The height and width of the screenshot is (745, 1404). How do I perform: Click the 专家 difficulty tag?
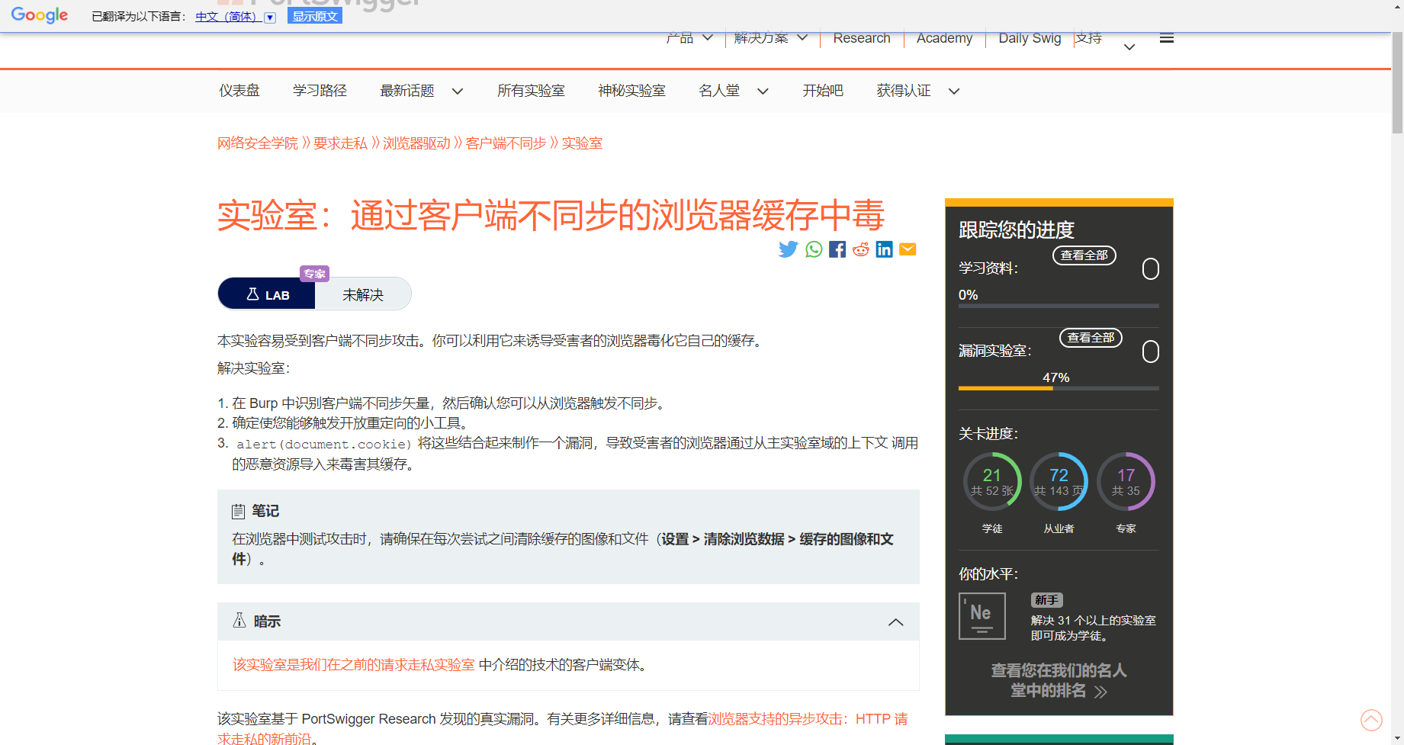point(314,274)
